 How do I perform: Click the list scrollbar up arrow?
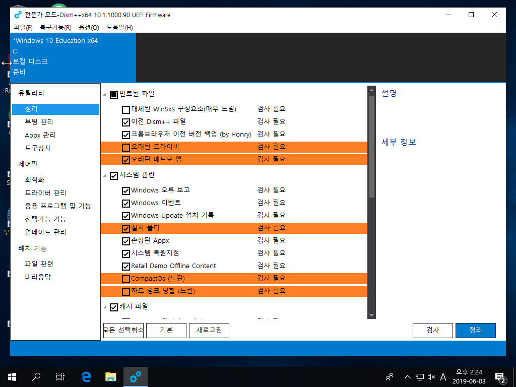[x=371, y=90]
